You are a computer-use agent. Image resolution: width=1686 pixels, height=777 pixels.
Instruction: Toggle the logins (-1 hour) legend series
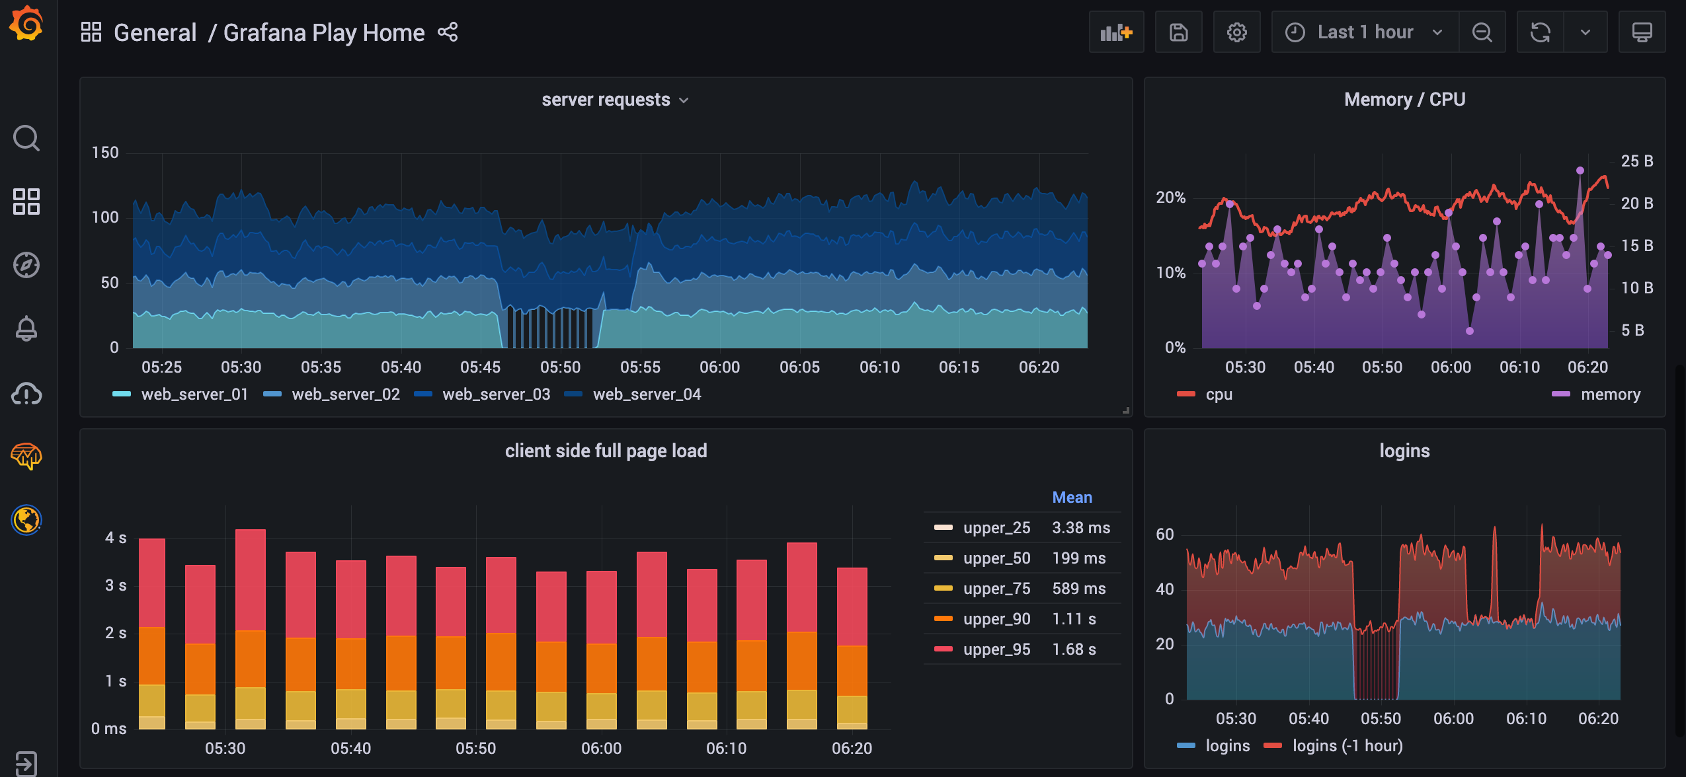tap(1347, 746)
